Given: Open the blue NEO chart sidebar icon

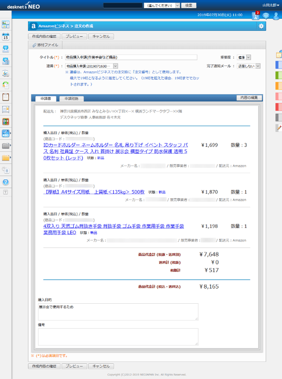Looking at the screenshot, I should (5, 133).
